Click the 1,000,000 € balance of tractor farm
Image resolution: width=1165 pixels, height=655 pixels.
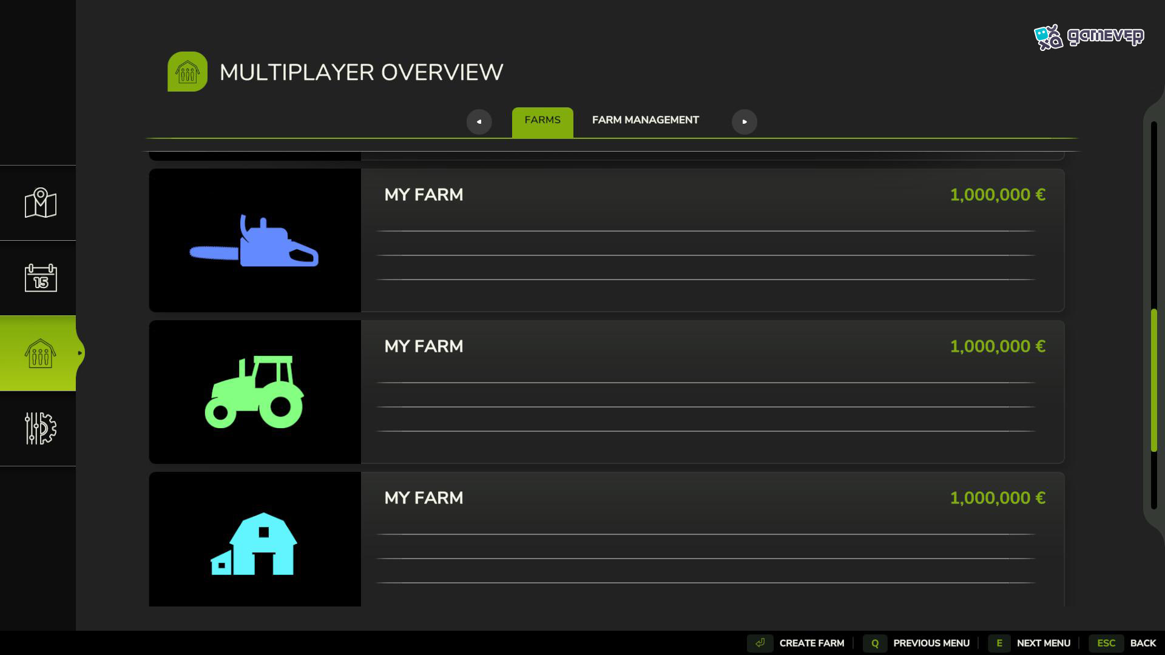point(998,346)
